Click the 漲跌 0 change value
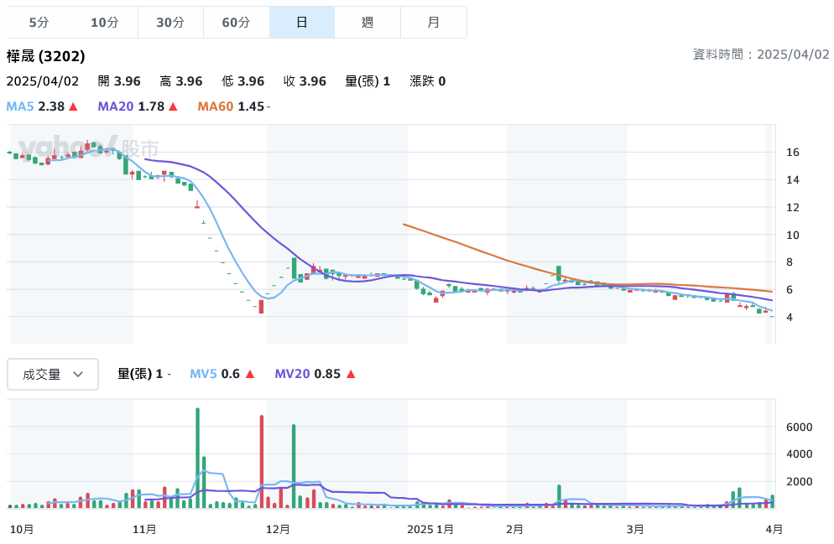Screen dimensions: 834x544 [x=428, y=81]
